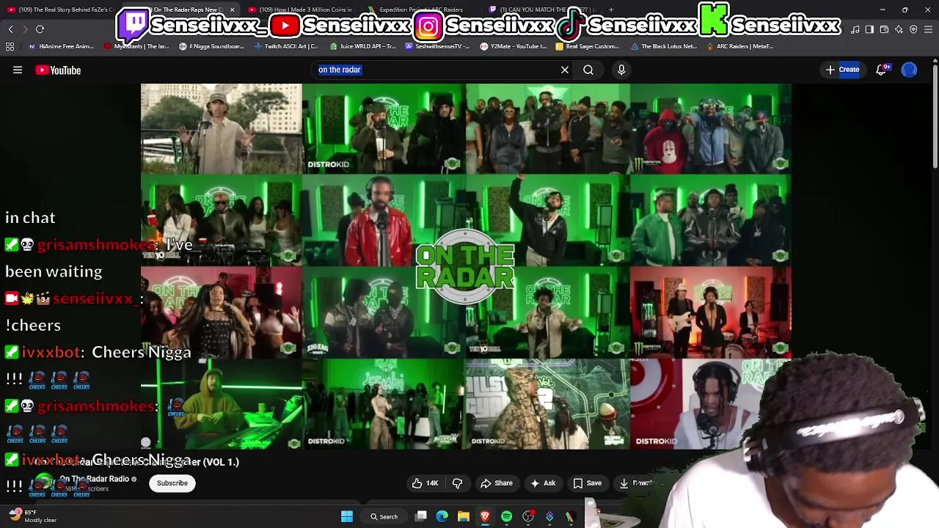Open a new browser tab with plus
This screenshot has width=939, height=528.
click(x=611, y=10)
